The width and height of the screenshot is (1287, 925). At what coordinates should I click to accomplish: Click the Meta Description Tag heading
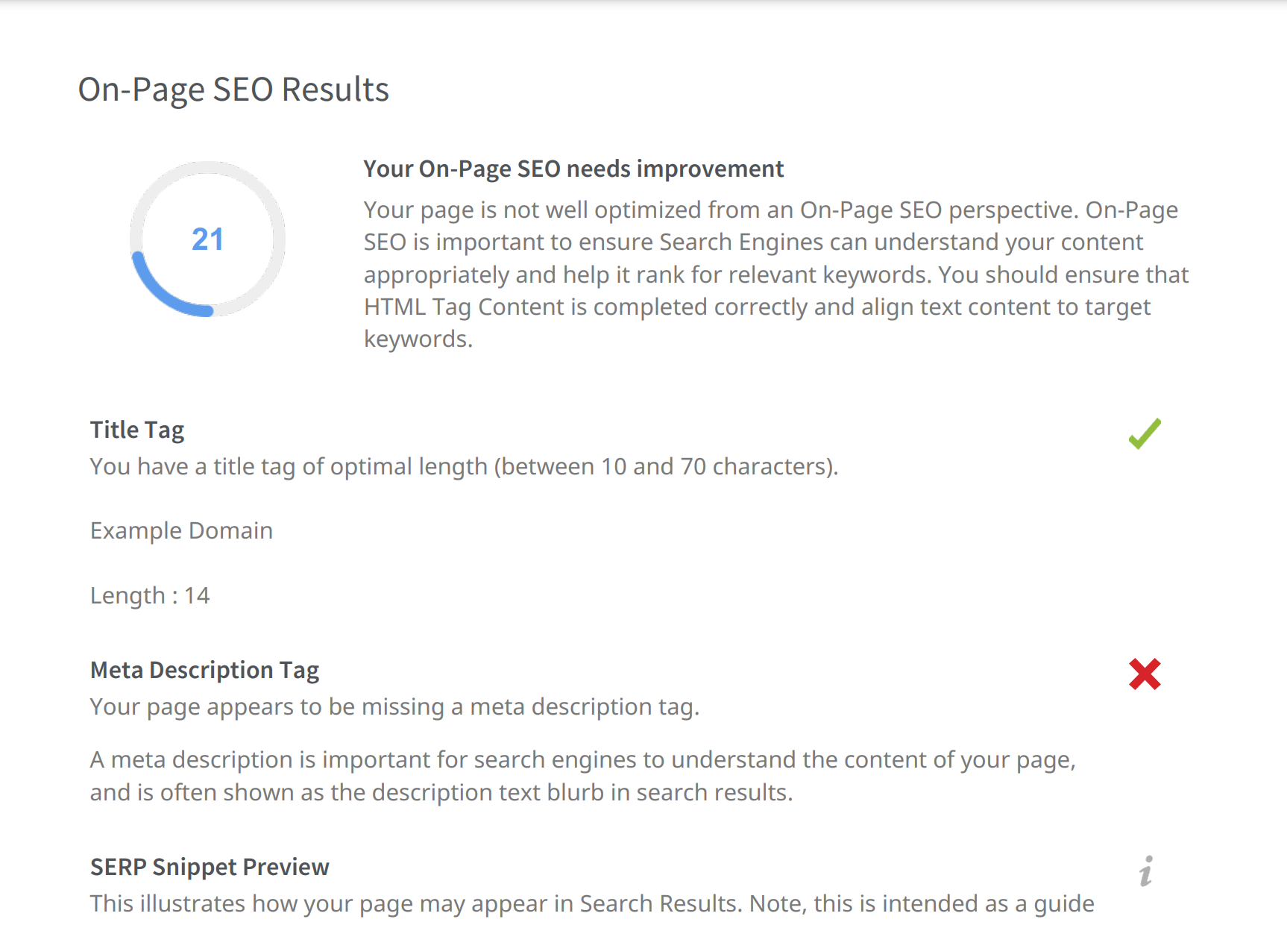[204, 670]
